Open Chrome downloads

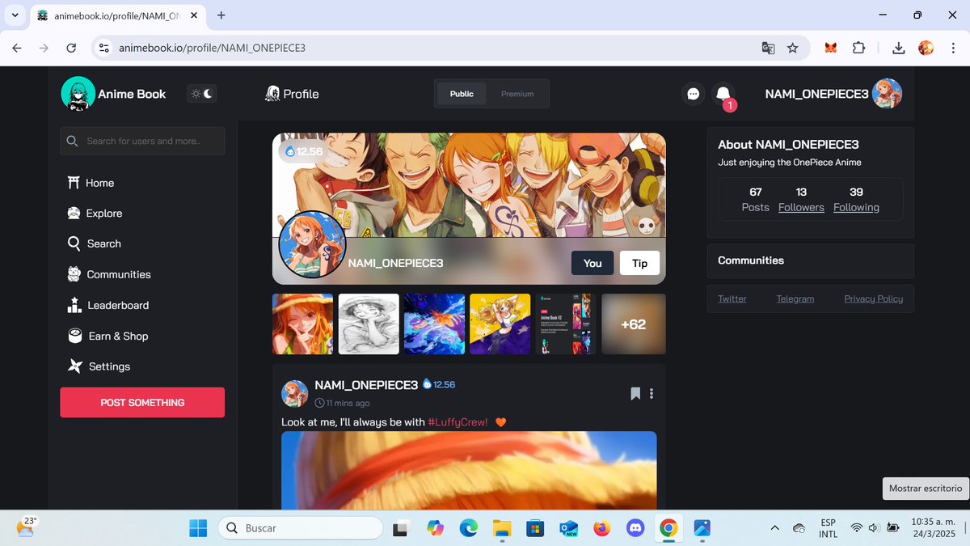click(x=899, y=49)
